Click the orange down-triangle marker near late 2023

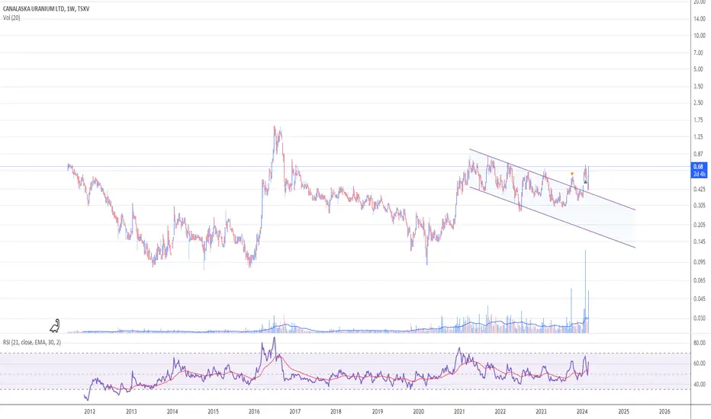click(x=572, y=174)
